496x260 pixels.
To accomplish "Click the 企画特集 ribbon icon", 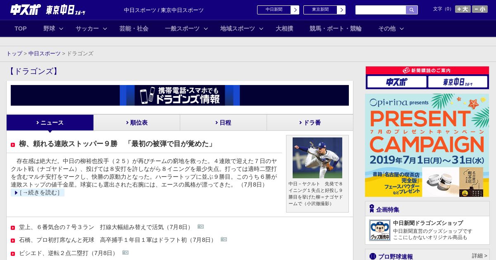I will [x=372, y=209].
